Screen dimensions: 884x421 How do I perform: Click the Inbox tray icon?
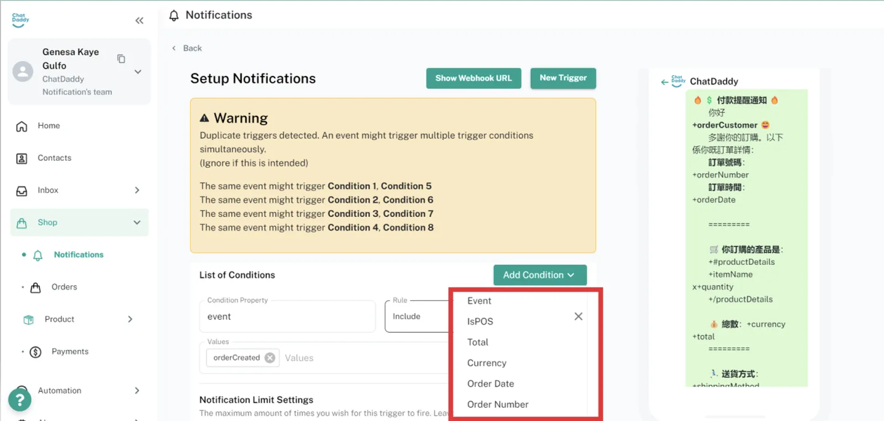pos(22,191)
